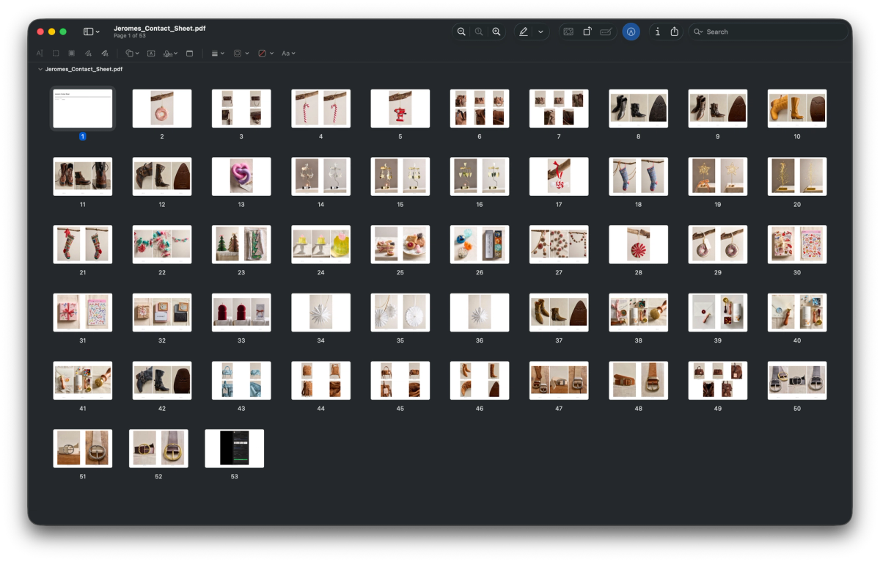This screenshot has width=880, height=562.
Task: Collapse the Jeromes_Contact_Sheet.pdf disclosure triangle
Action: tap(40, 69)
